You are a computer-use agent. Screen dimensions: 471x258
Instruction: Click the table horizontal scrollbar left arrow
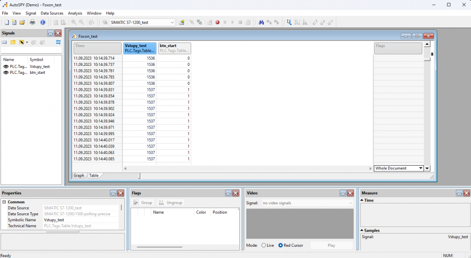pos(125,169)
